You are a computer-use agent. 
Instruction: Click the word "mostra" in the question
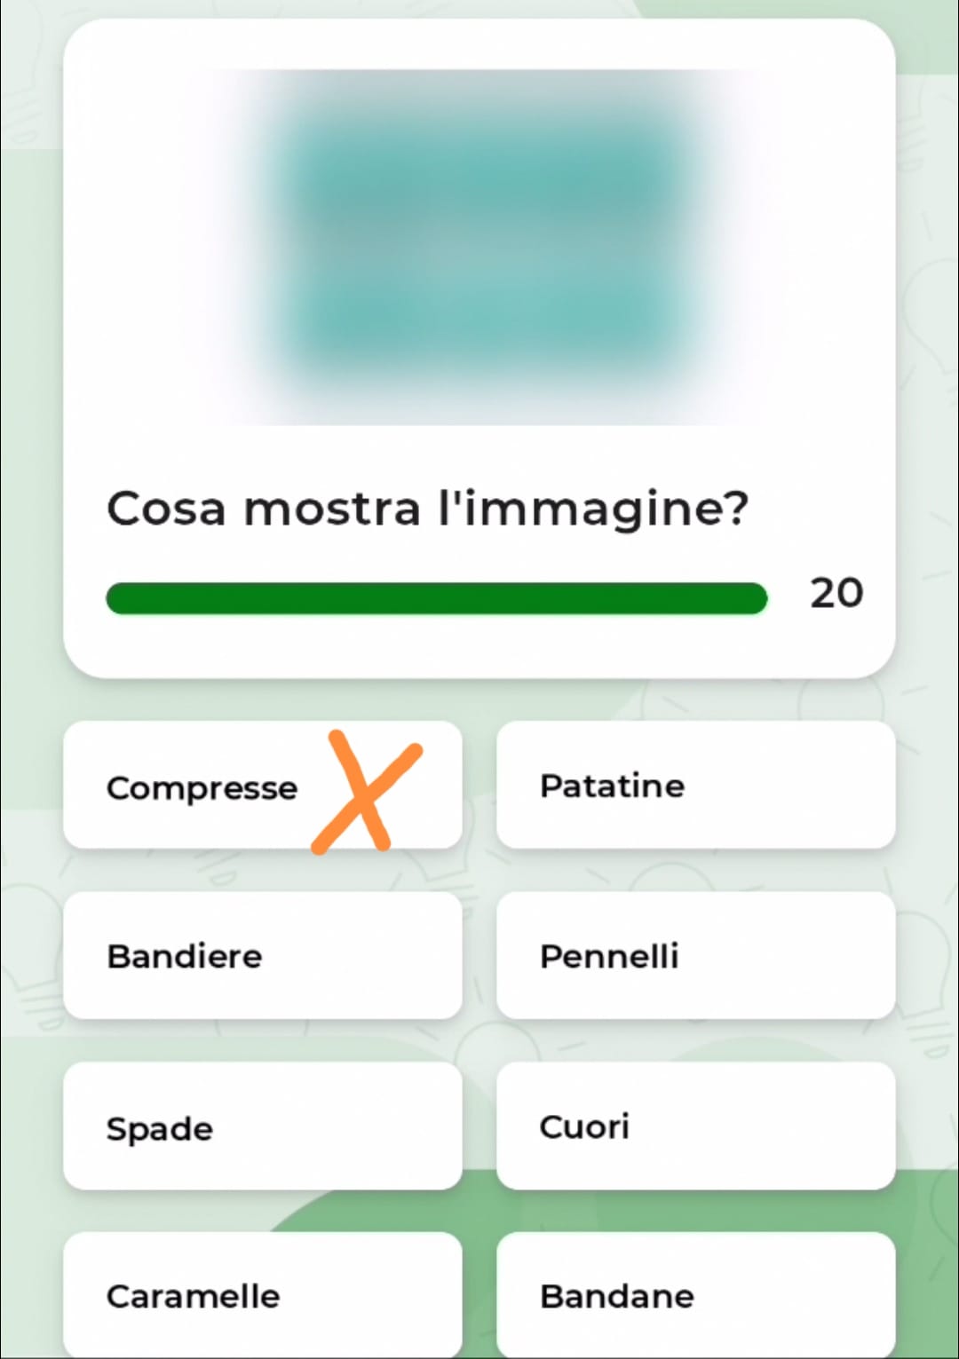click(x=332, y=510)
